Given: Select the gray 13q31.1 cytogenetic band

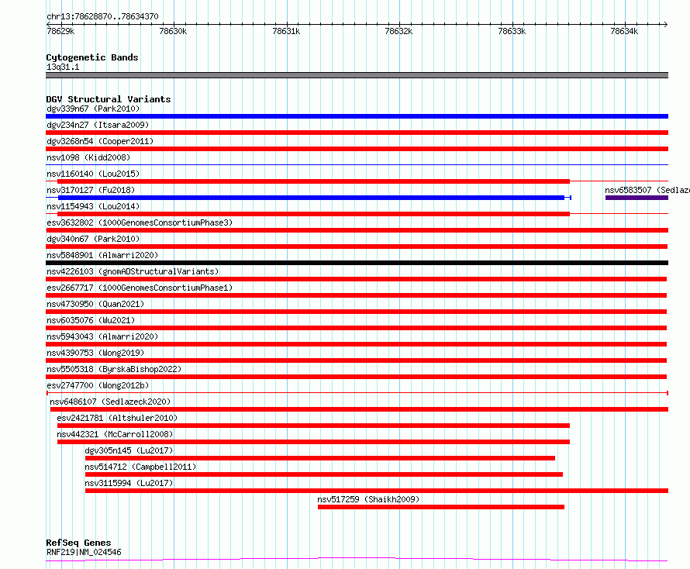Looking at the screenshot, I should [357, 75].
